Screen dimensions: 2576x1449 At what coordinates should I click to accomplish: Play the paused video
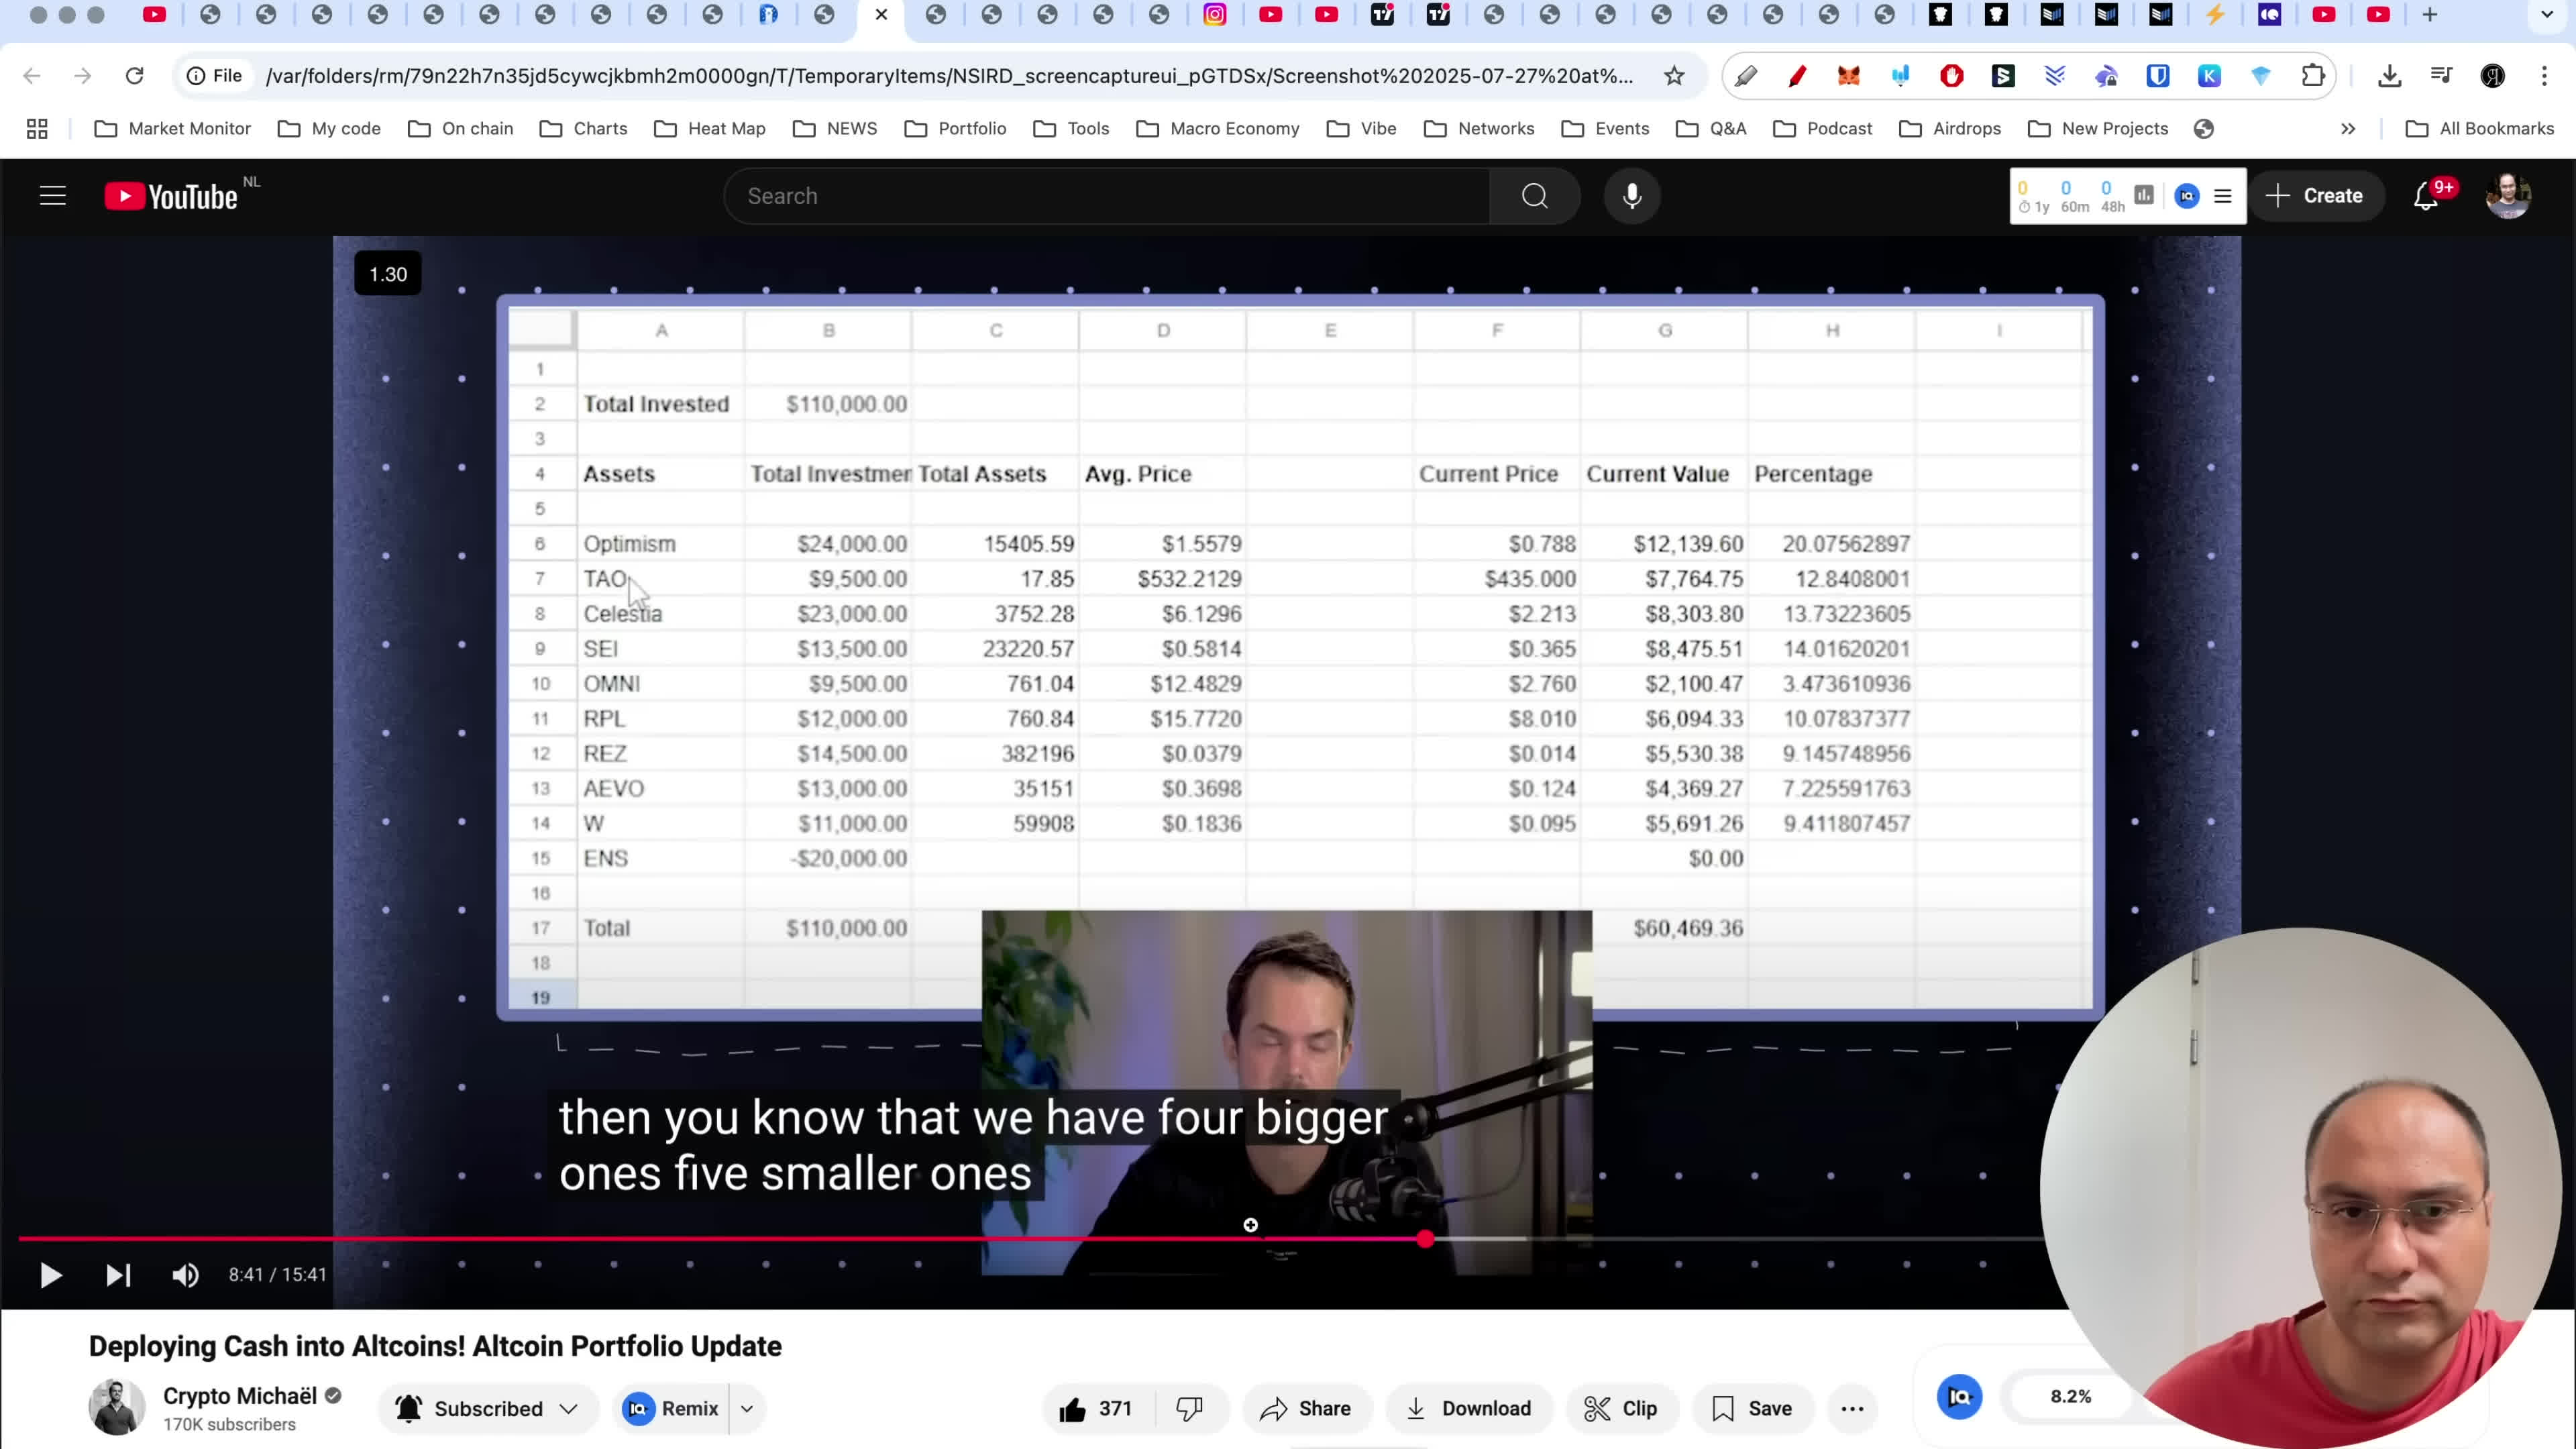pos(50,1274)
